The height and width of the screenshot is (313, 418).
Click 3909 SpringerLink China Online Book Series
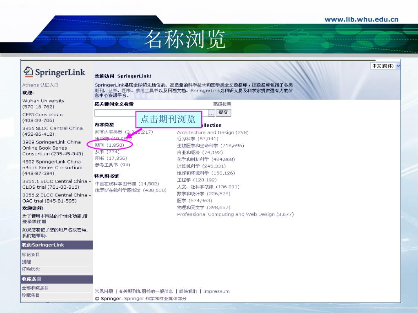click(x=53, y=148)
